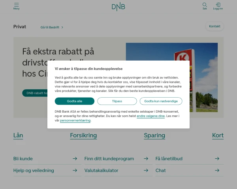Open the Forsikring section link
The image size is (237, 189).
83,135
